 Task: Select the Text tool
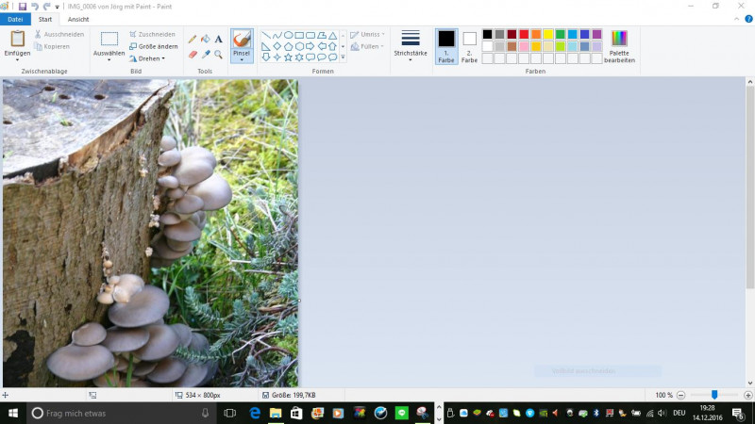tap(219, 40)
